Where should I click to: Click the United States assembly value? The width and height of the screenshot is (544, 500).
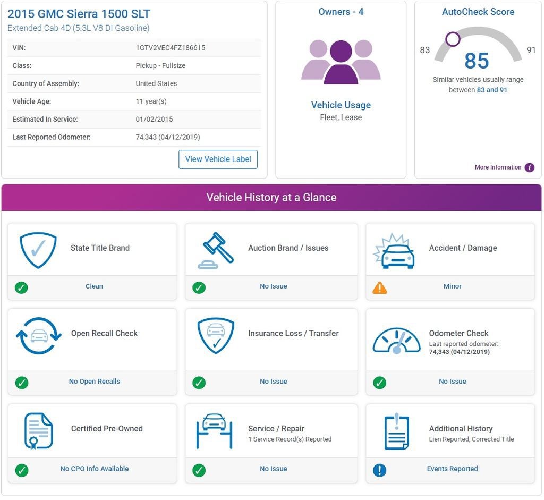tap(156, 83)
